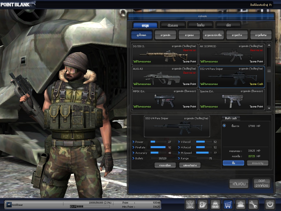Open the community friends icon
This screenshot has width=281, height=211.
(x=240, y=204)
